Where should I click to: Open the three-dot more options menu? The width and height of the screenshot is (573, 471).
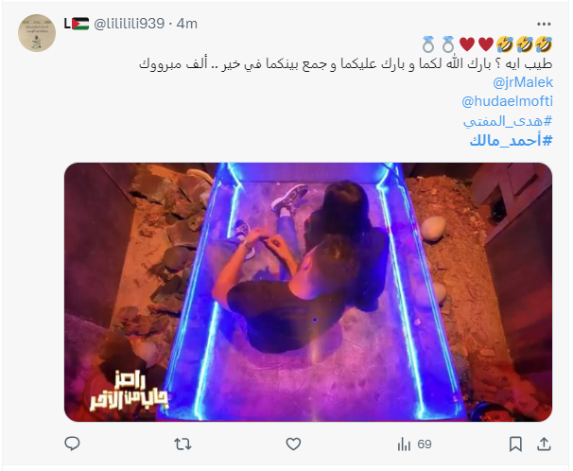(x=544, y=24)
